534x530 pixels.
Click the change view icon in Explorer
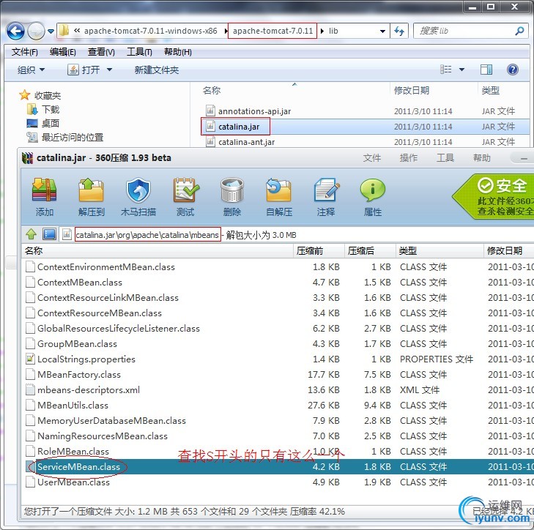point(446,70)
